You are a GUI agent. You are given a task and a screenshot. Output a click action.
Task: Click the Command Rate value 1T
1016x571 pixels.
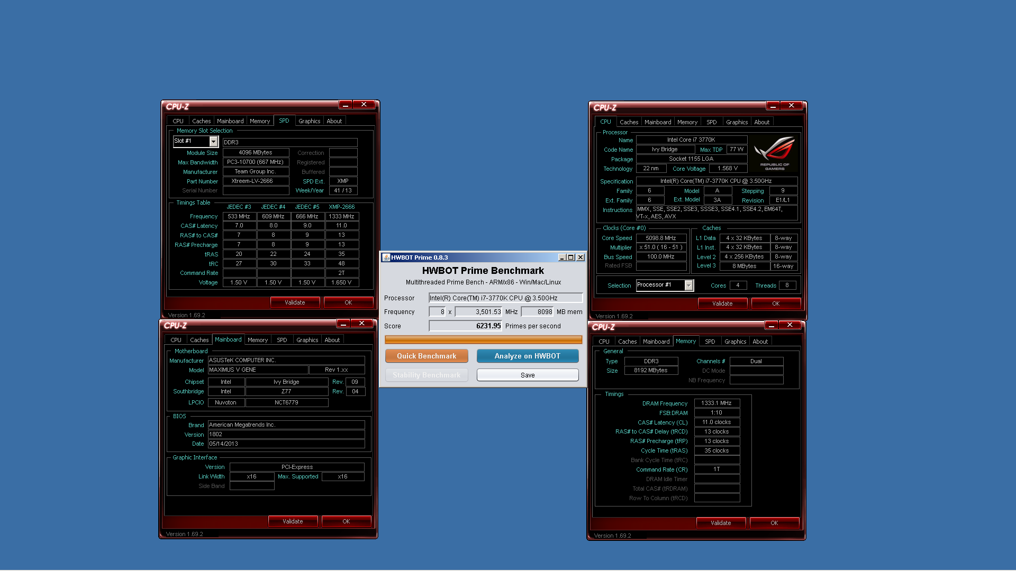716,469
